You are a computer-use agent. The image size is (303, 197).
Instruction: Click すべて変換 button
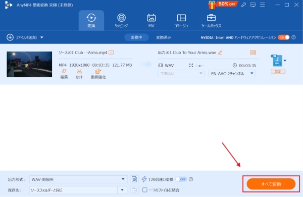pyautogui.click(x=271, y=184)
